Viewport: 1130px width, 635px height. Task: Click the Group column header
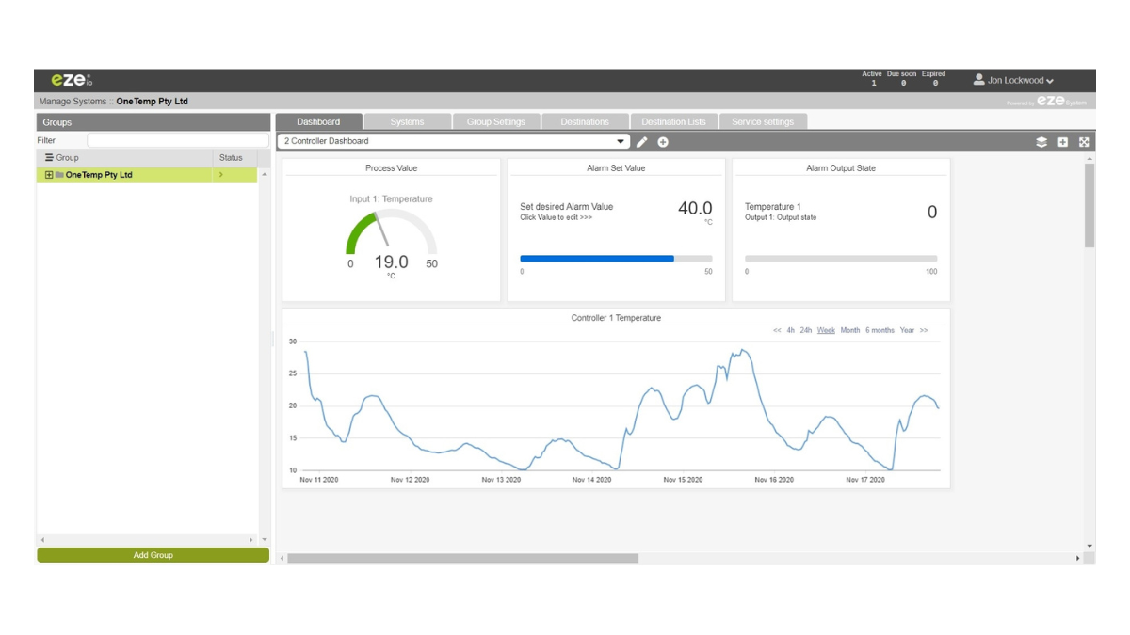click(x=123, y=158)
